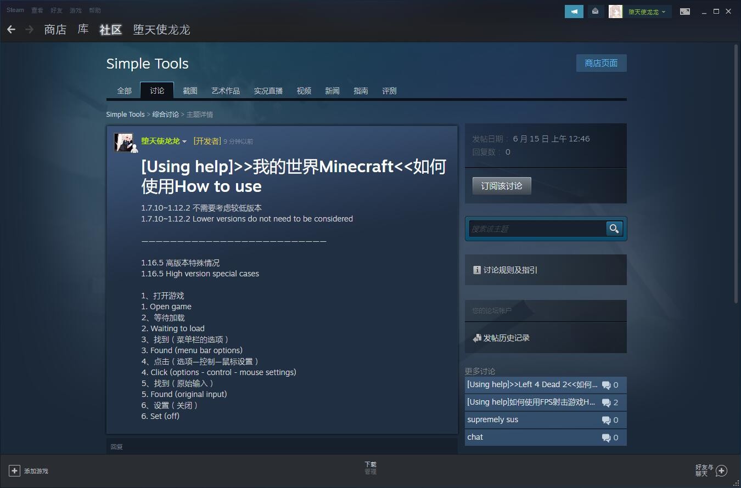Go forward with the right arrow
This screenshot has height=488, width=741.
[30, 30]
